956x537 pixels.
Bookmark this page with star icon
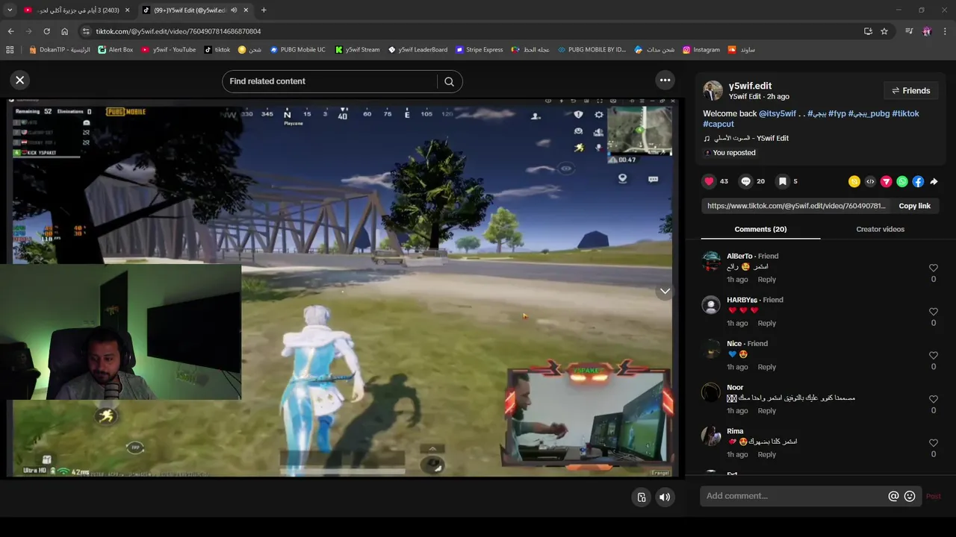(x=884, y=31)
